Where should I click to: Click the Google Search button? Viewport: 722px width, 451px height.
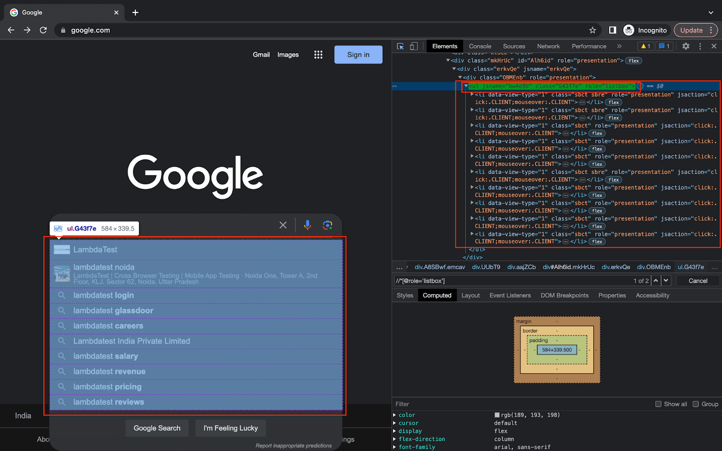coord(157,428)
